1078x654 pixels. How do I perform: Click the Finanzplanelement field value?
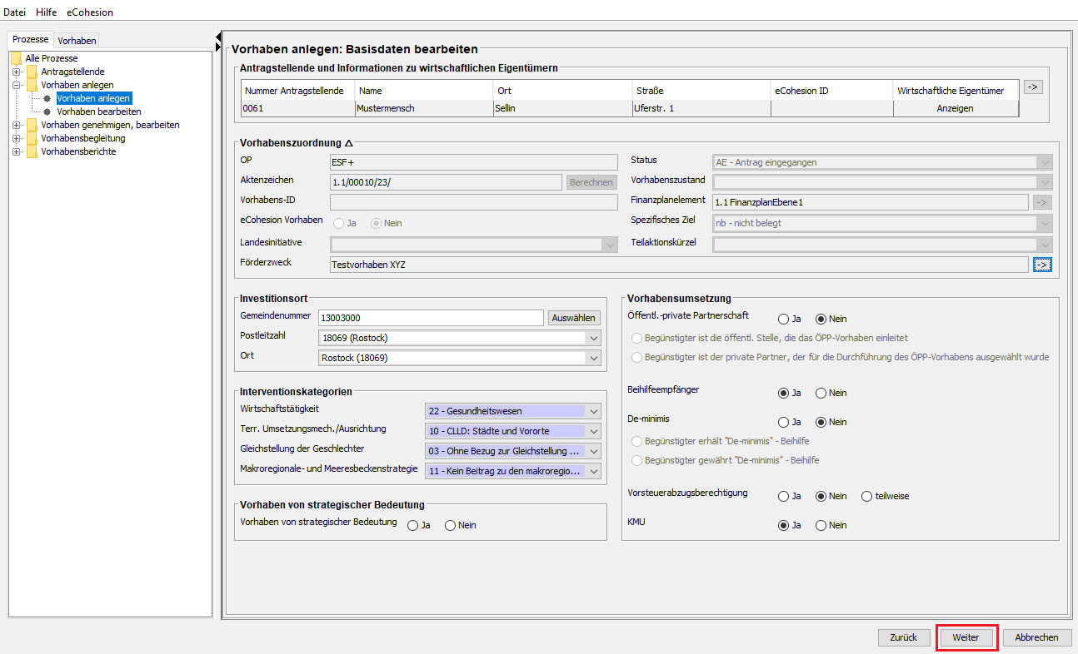point(871,202)
